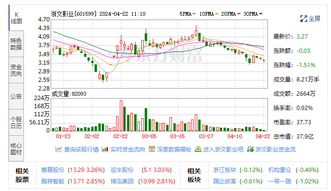Switch to the 特色数据 tab
Viewport: 331px width, 191px height.
(16, 44)
